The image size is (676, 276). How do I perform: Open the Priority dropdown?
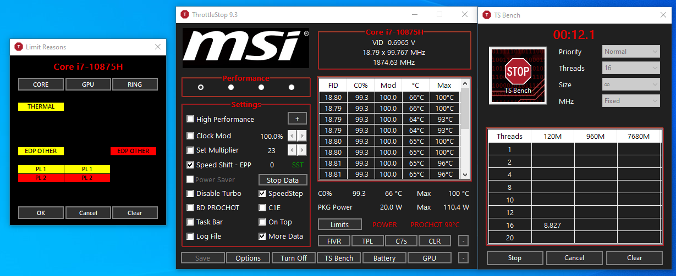630,52
